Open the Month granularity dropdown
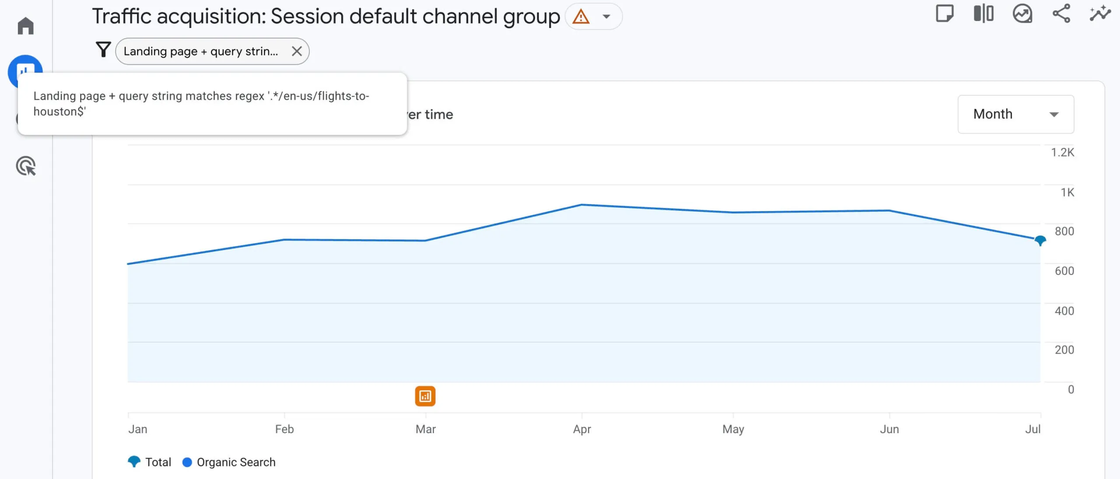Viewport: 1120px width, 479px height. click(1015, 114)
